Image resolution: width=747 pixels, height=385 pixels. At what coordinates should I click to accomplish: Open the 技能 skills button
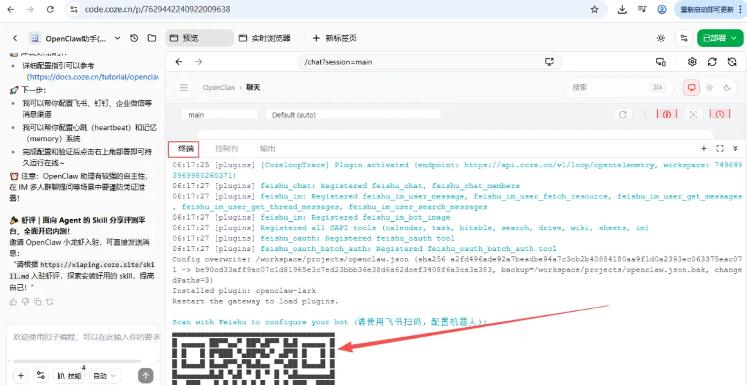68,375
